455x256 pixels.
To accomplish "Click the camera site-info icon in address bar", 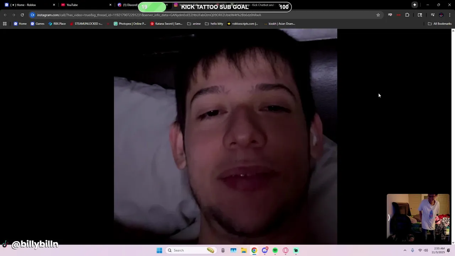I will tap(32, 15).
